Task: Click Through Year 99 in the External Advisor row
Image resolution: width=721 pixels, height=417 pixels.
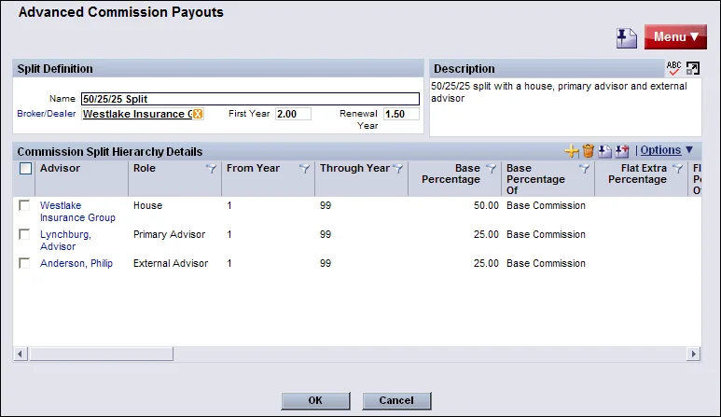Action: click(x=326, y=263)
